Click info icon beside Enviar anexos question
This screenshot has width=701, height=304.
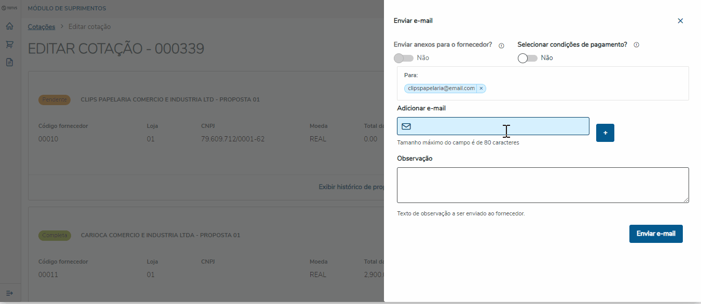pos(501,46)
